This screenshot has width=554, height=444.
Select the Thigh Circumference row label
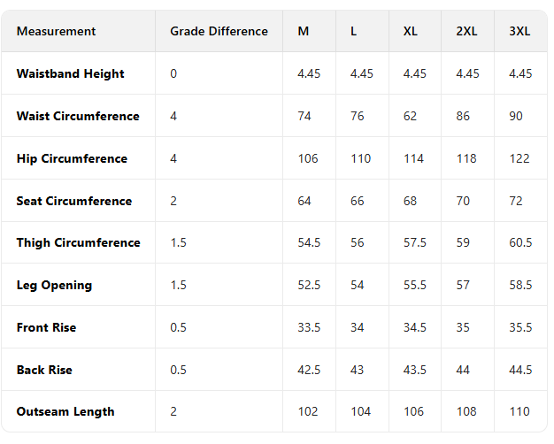[x=78, y=242]
